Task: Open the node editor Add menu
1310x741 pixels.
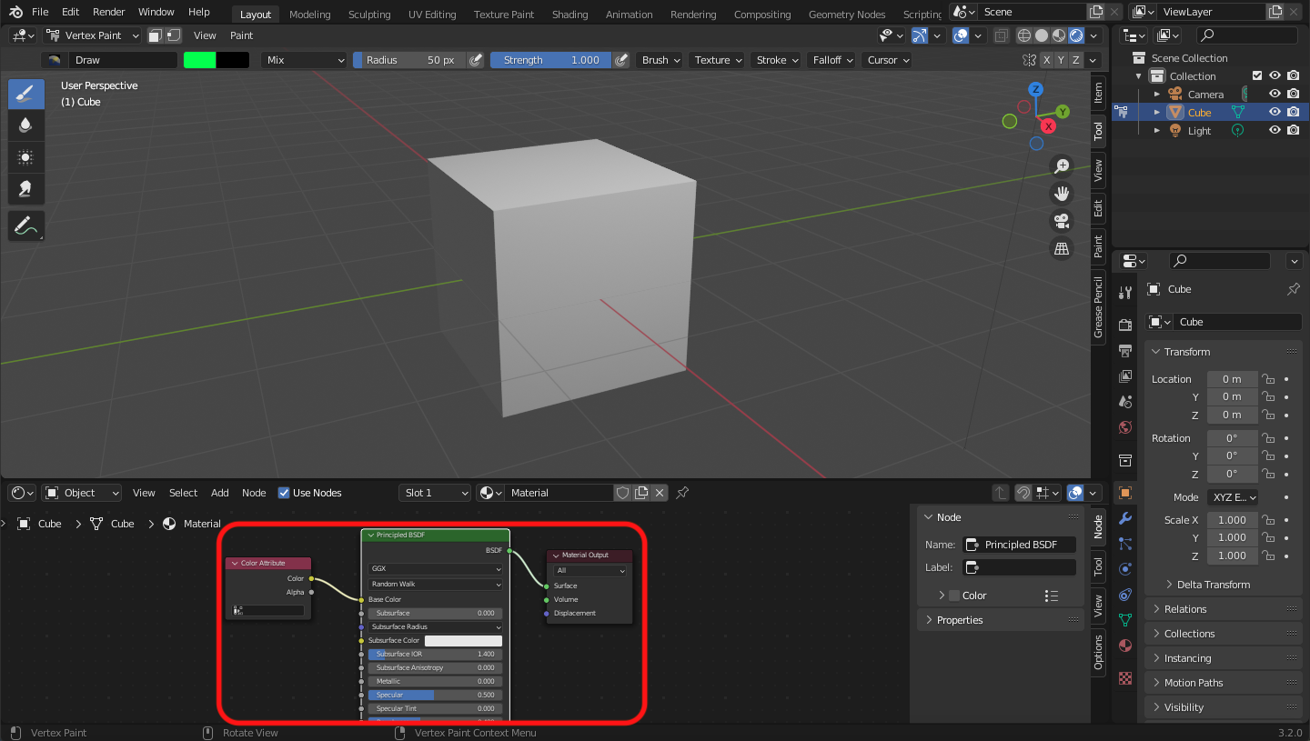Action: click(x=219, y=493)
